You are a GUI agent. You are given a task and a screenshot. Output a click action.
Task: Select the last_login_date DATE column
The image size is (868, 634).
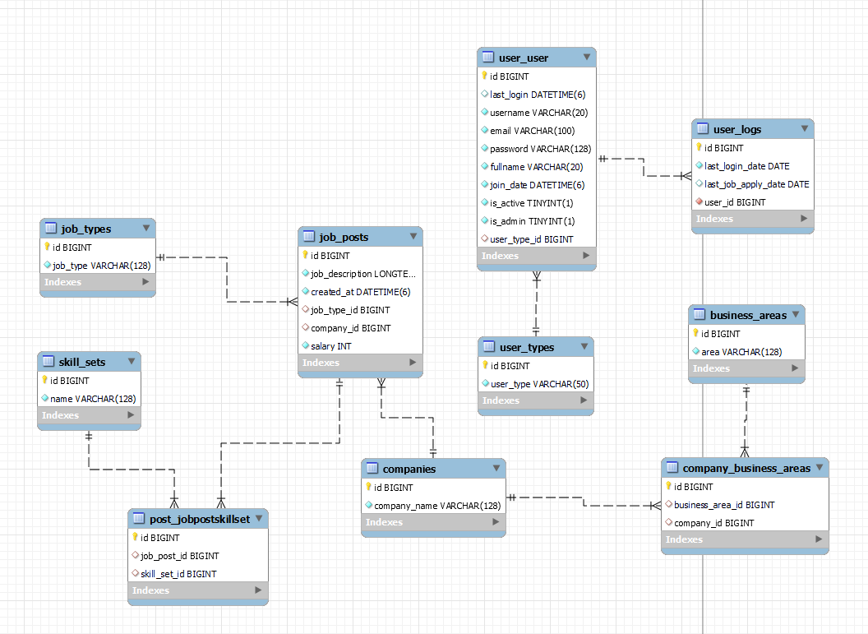coord(753,165)
